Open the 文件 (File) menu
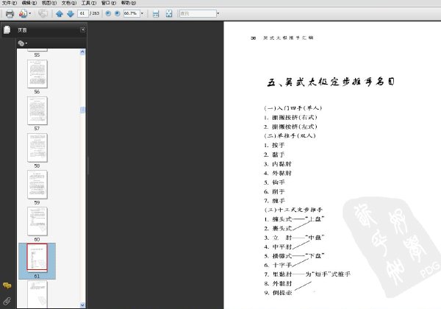Viewport: 441px width, 309px height. (x=10, y=3)
